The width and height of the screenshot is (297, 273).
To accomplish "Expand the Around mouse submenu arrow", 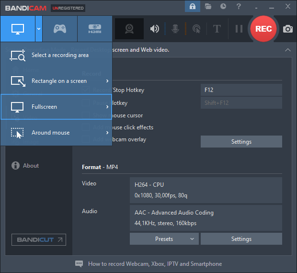I will [x=107, y=133].
